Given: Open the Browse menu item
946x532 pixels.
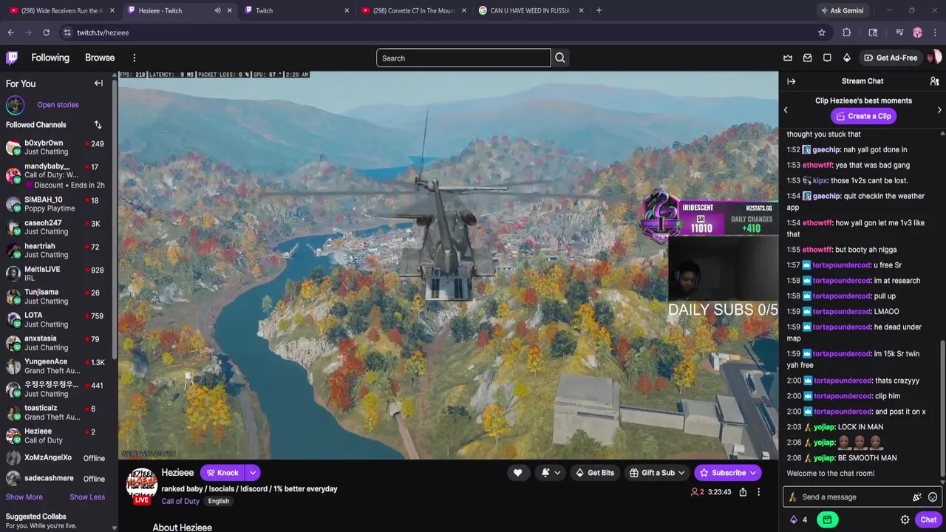Looking at the screenshot, I should 100,58.
